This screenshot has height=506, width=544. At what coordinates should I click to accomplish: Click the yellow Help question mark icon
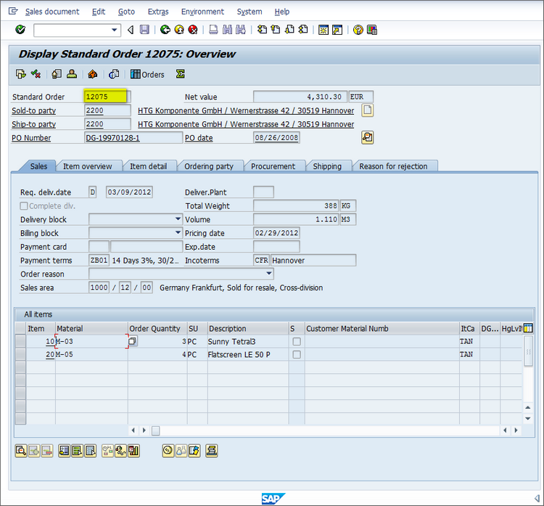[358, 30]
